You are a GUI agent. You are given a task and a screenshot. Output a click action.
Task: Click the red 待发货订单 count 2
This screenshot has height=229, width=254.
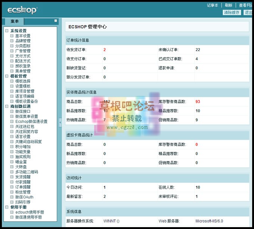pyautogui.click(x=105, y=50)
